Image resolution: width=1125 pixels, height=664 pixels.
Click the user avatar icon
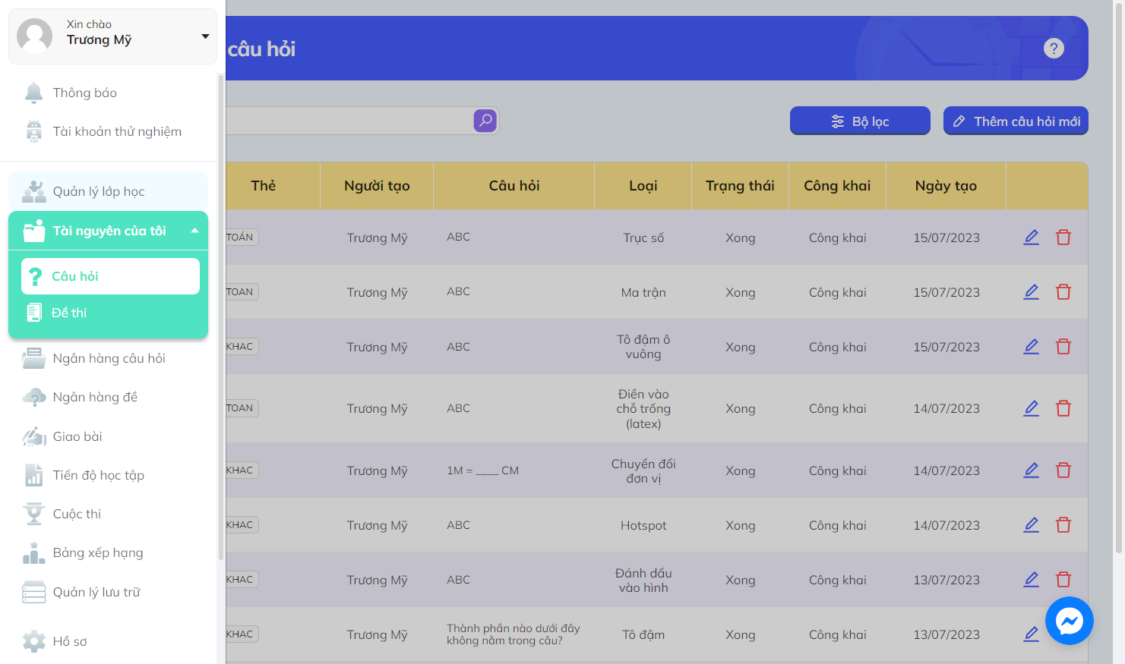tap(35, 36)
